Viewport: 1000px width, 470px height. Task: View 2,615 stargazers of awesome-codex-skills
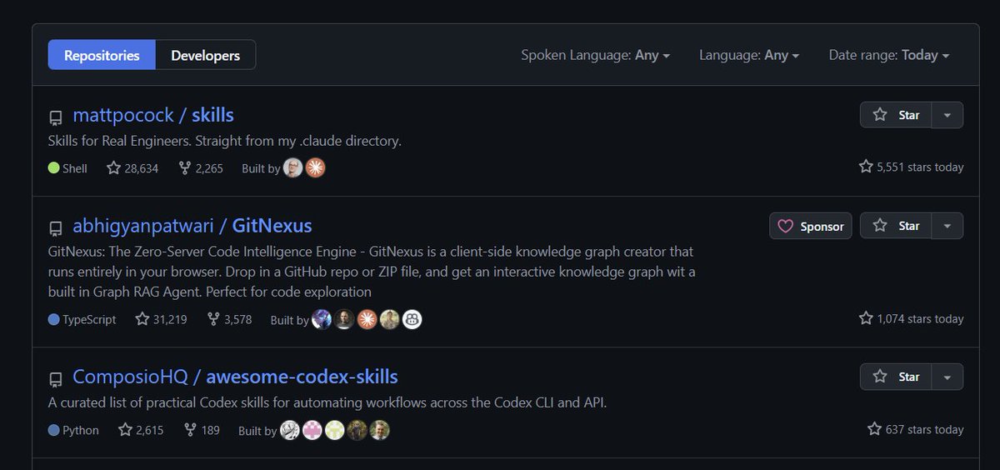(x=141, y=430)
